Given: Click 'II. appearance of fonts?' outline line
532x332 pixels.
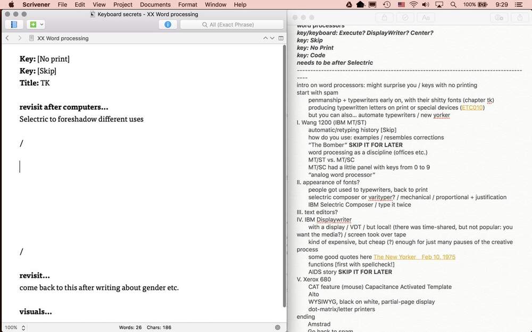Looking at the screenshot, I should pos(328,182).
